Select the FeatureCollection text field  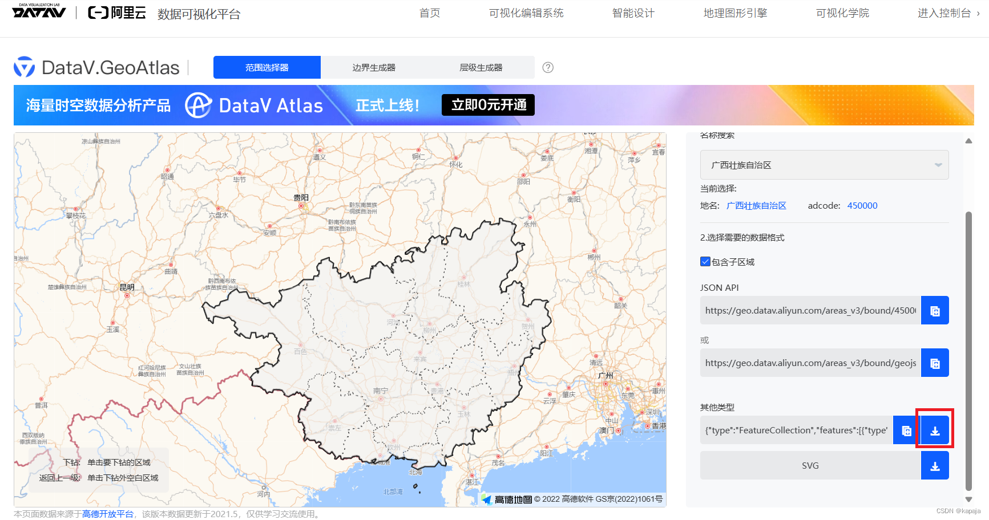tap(797, 430)
